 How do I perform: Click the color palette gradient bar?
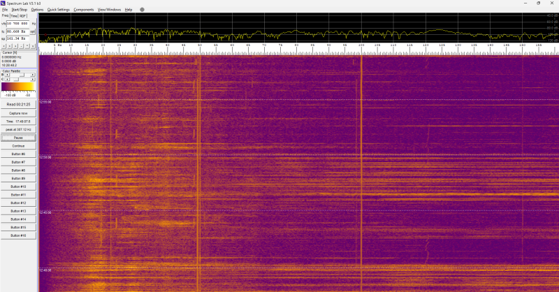(18, 87)
